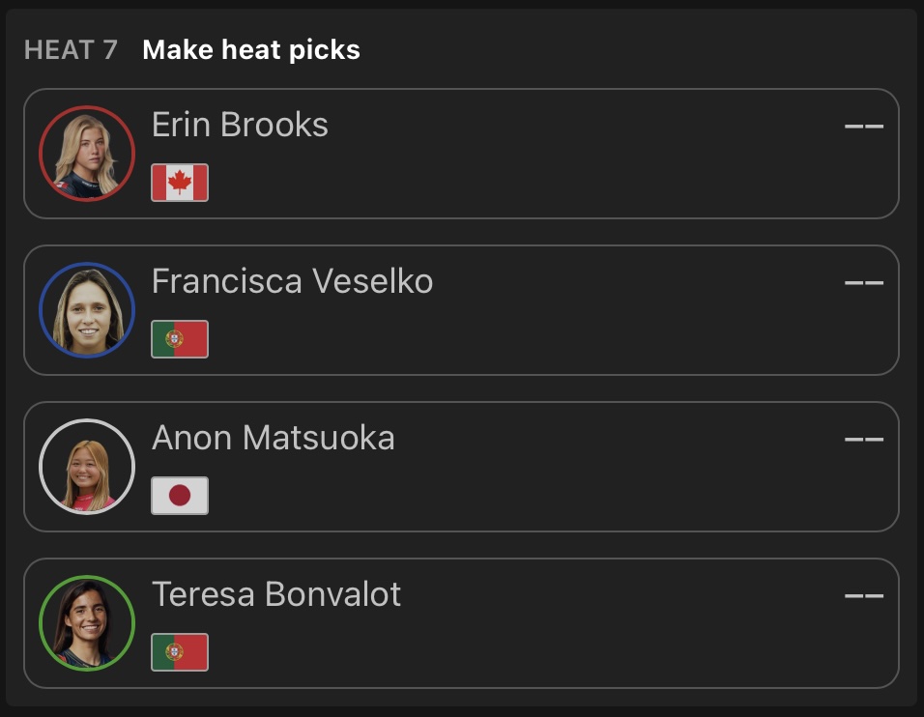
Task: Select Francisca Veselko name text
Action: pos(292,281)
